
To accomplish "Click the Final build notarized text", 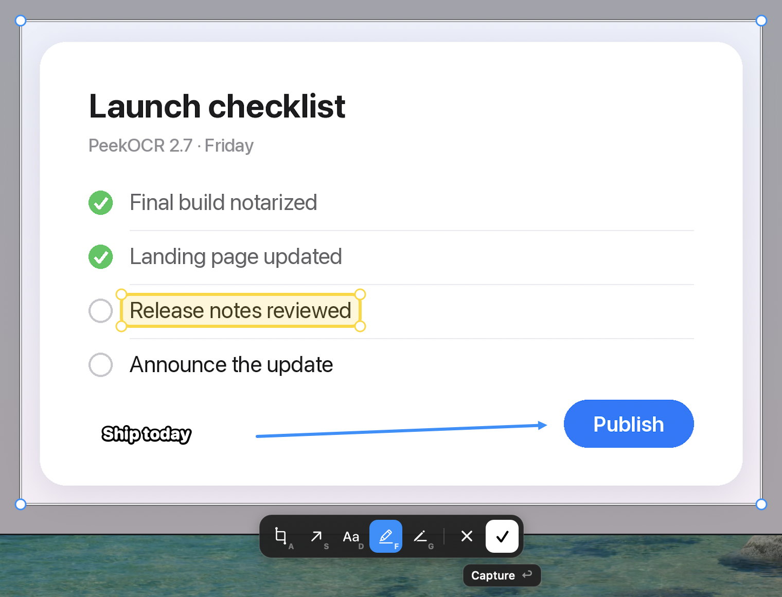I will (223, 203).
